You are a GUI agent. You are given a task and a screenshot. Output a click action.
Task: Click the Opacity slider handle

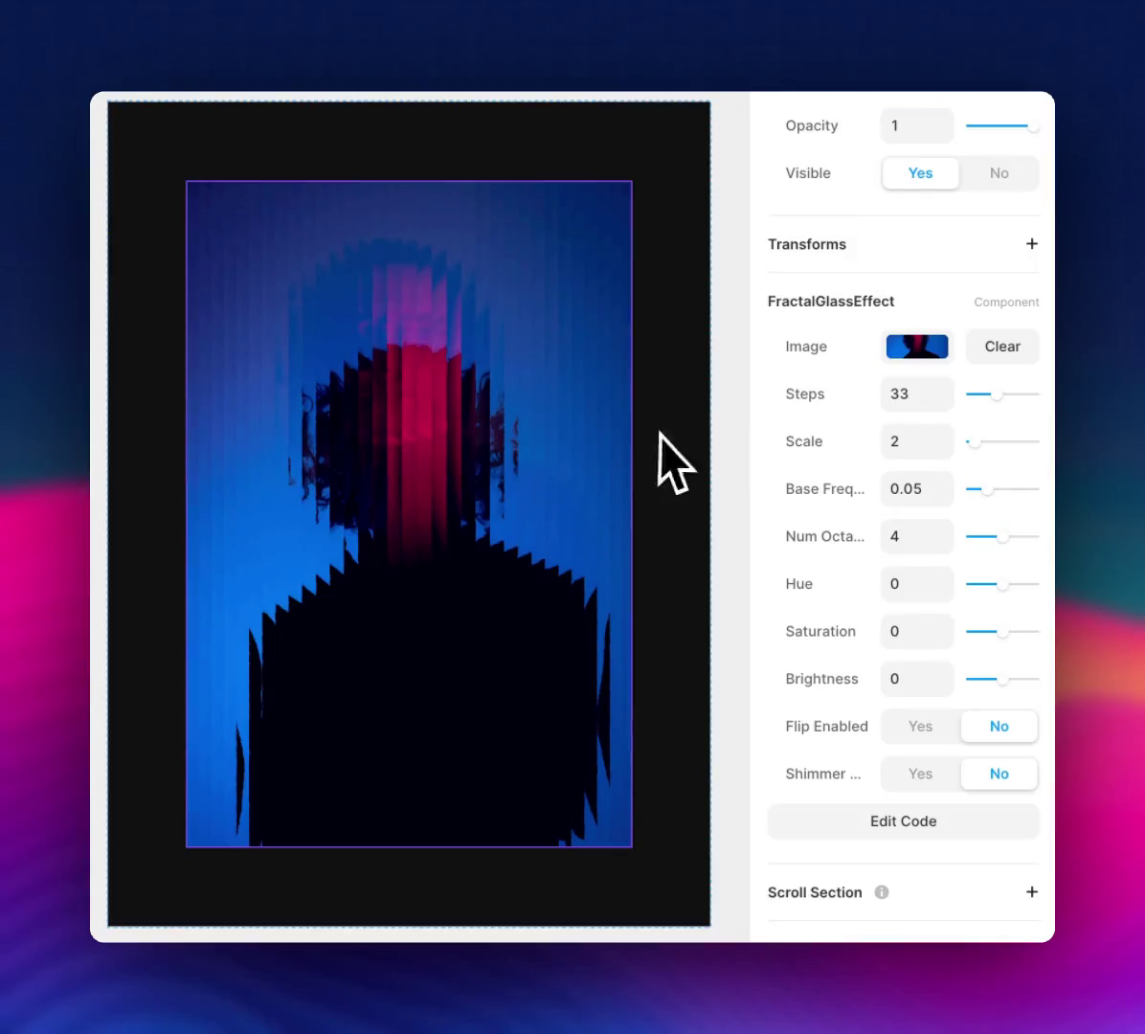[1032, 126]
